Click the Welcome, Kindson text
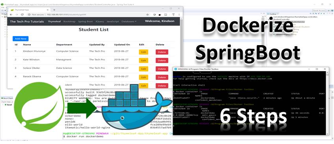 [x=160, y=21]
